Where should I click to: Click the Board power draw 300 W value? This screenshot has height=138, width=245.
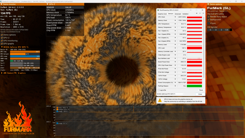(x=68, y=23)
